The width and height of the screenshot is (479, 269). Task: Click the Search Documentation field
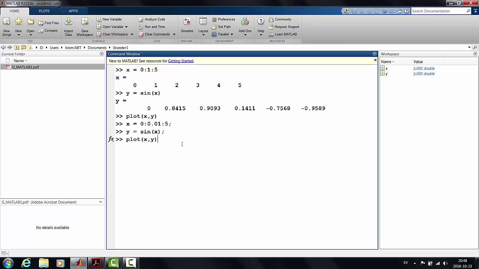(438, 11)
